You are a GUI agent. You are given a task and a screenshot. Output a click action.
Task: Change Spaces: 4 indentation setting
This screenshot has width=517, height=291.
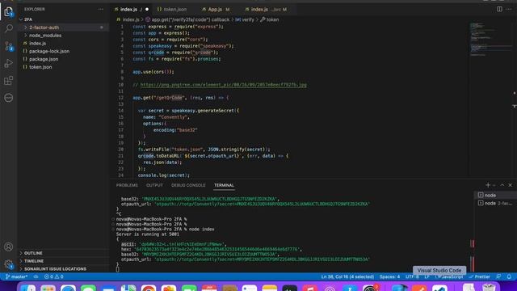click(x=389, y=276)
